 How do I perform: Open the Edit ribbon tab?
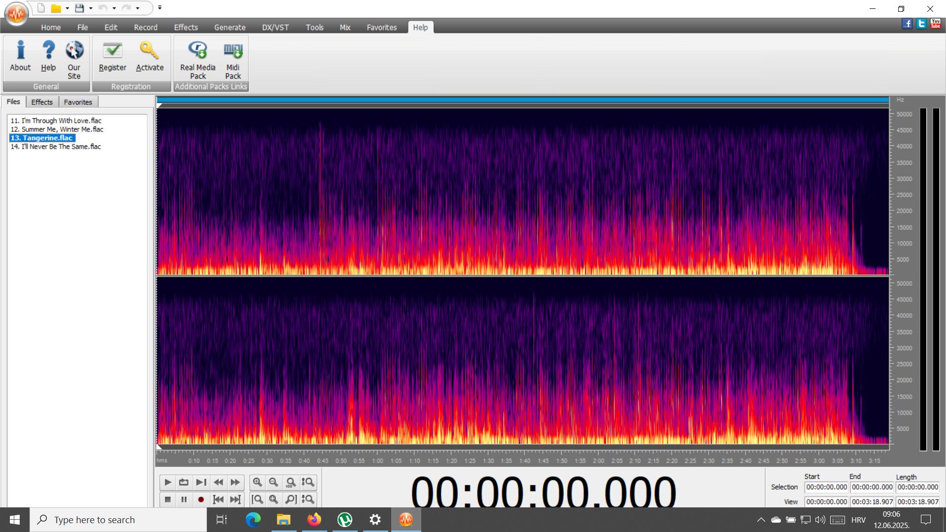[x=111, y=28]
